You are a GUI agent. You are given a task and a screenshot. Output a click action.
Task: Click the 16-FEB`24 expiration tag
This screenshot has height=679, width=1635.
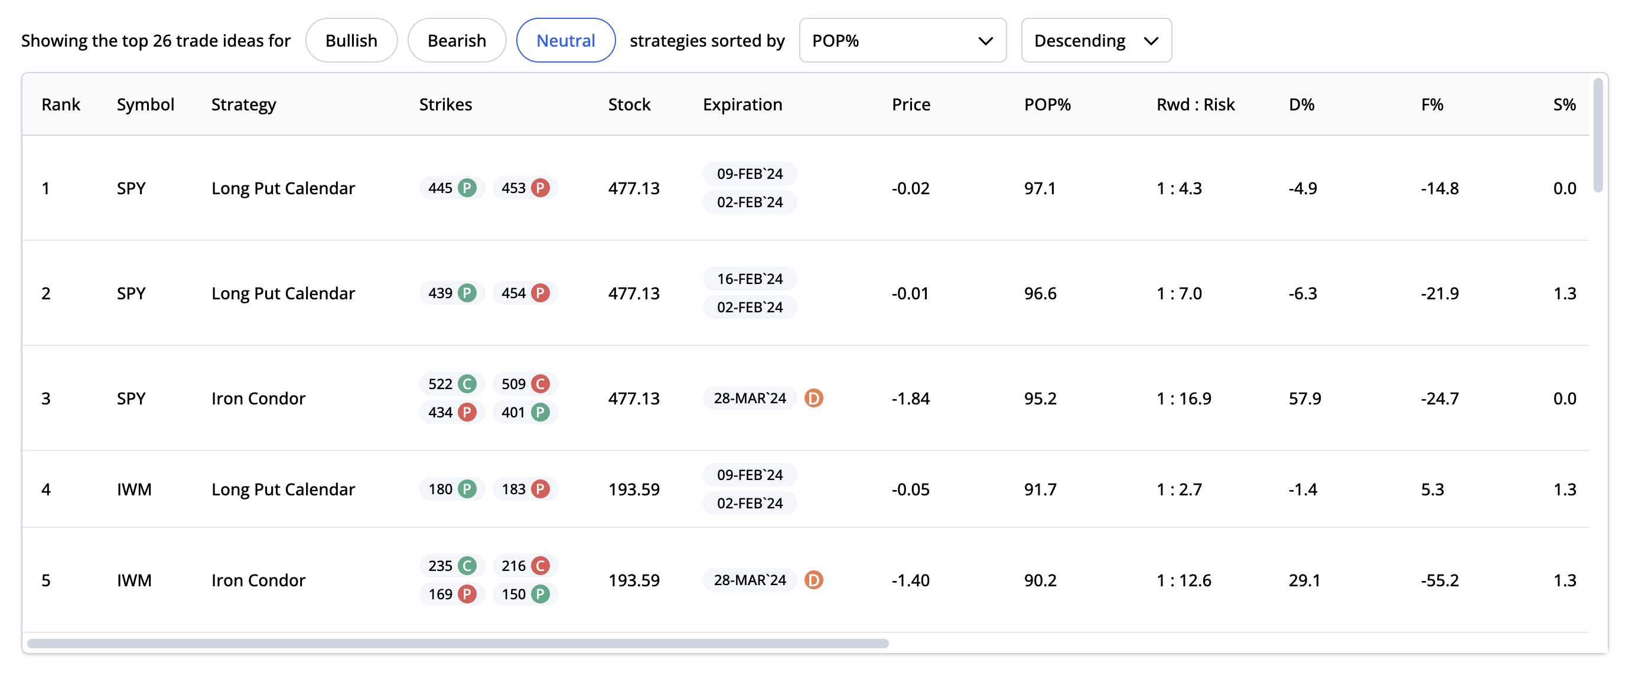pyautogui.click(x=750, y=279)
